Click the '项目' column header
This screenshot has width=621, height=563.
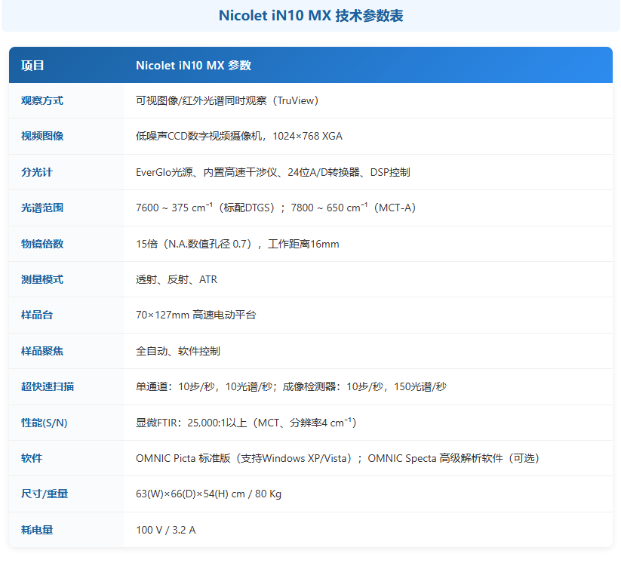(32, 66)
